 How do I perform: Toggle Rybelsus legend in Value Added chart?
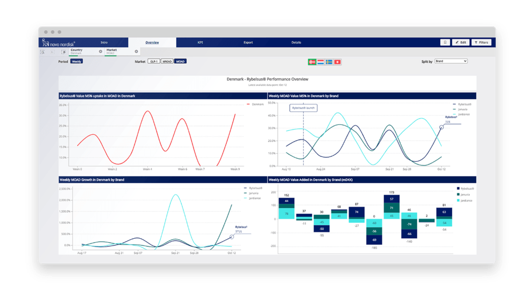465,188
